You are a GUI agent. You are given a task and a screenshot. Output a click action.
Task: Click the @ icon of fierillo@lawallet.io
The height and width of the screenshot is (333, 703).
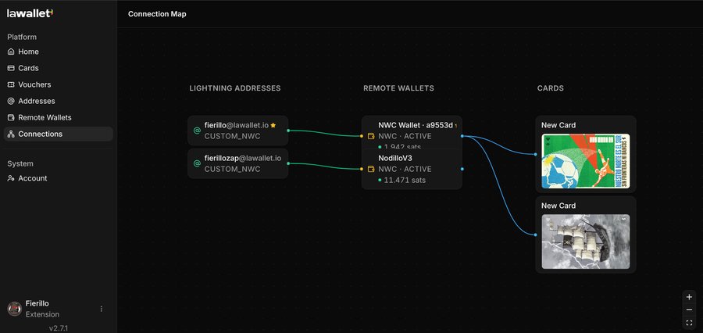tap(196, 131)
